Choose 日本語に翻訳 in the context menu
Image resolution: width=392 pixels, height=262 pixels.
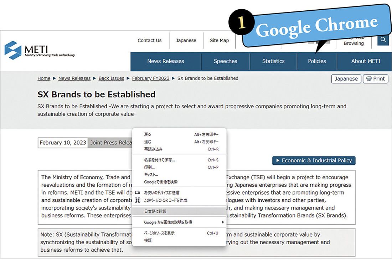179,211
